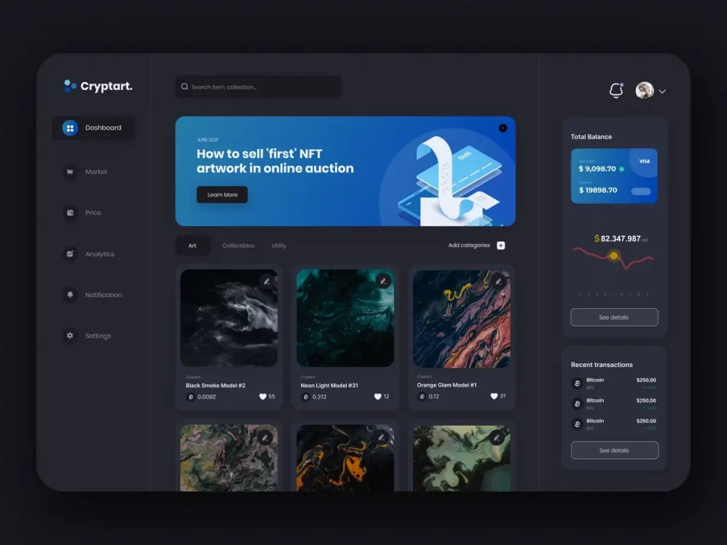Click See details under Recent transactions

(x=614, y=450)
